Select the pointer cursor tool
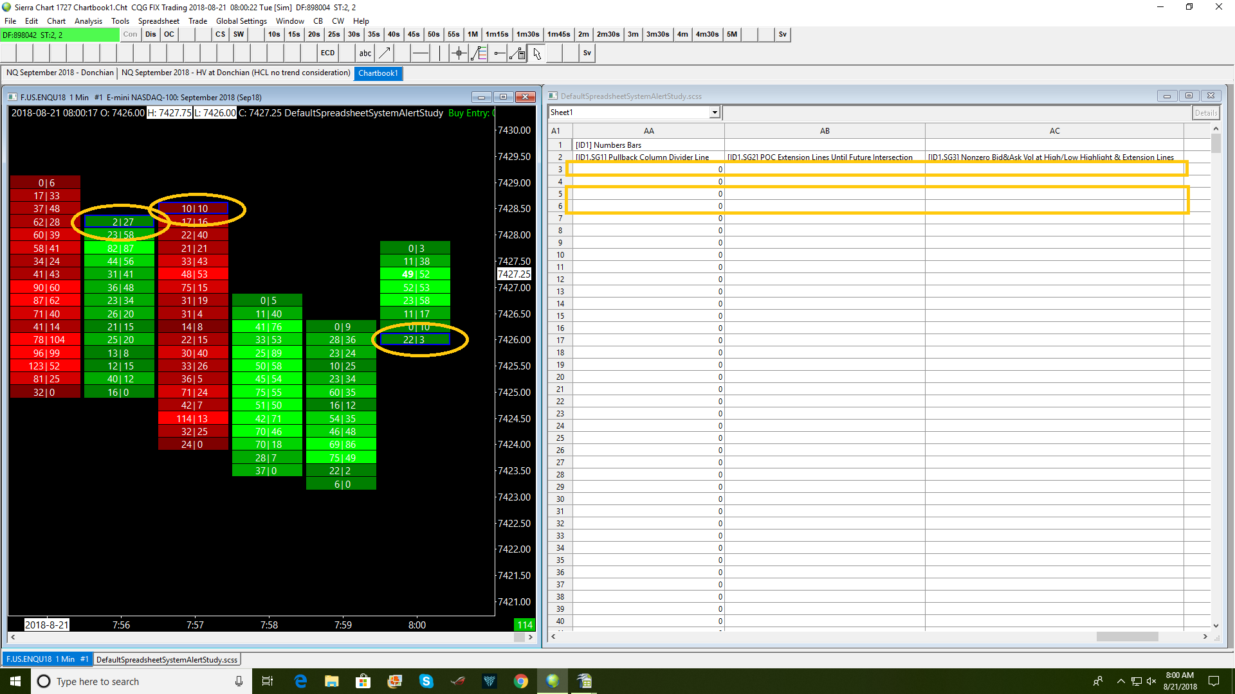The height and width of the screenshot is (694, 1235). [x=537, y=53]
